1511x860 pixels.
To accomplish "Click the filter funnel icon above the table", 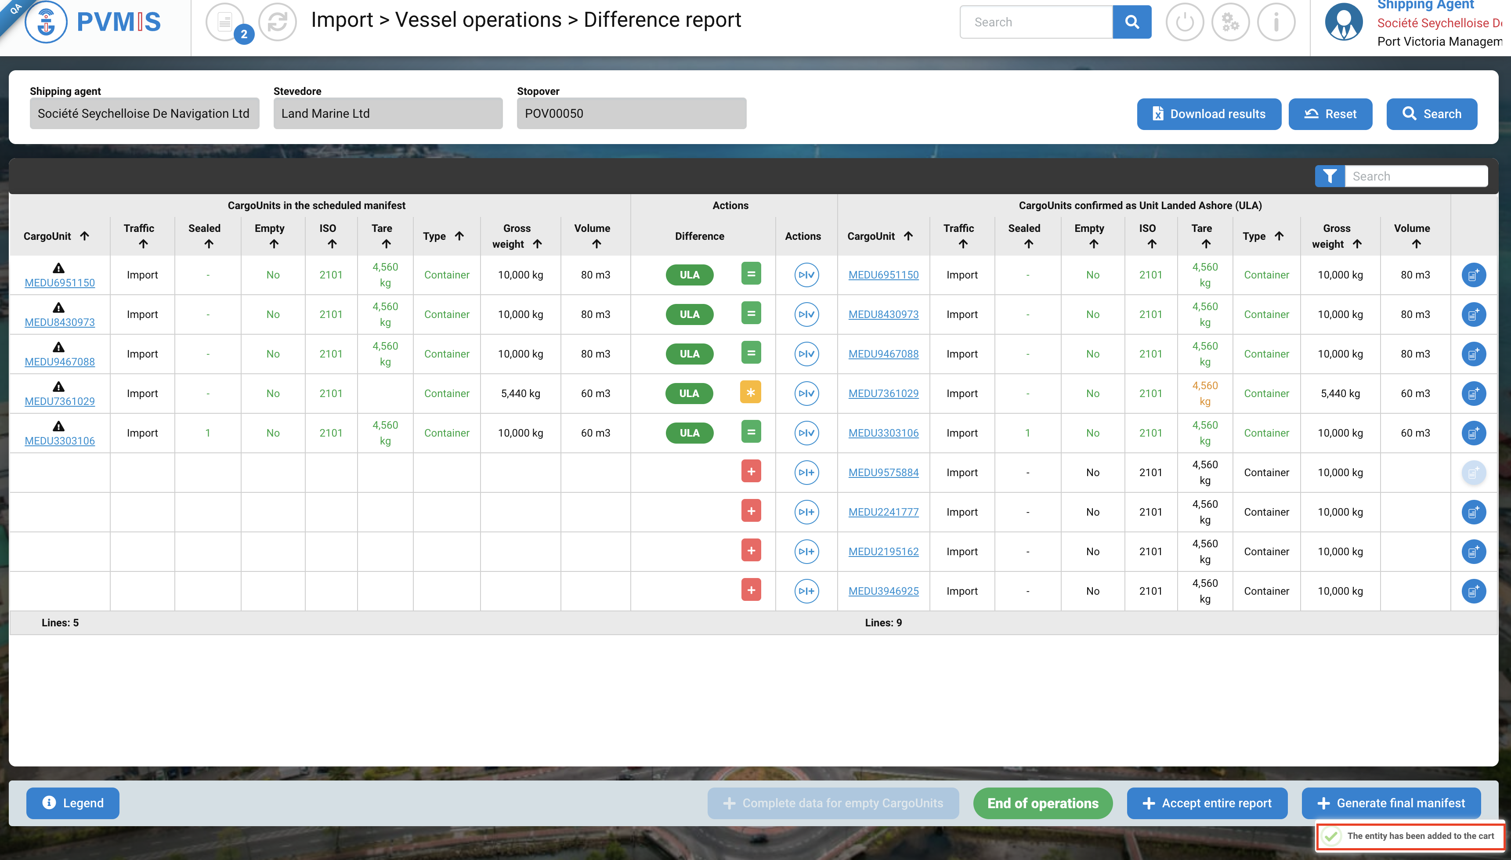I will coord(1330,176).
